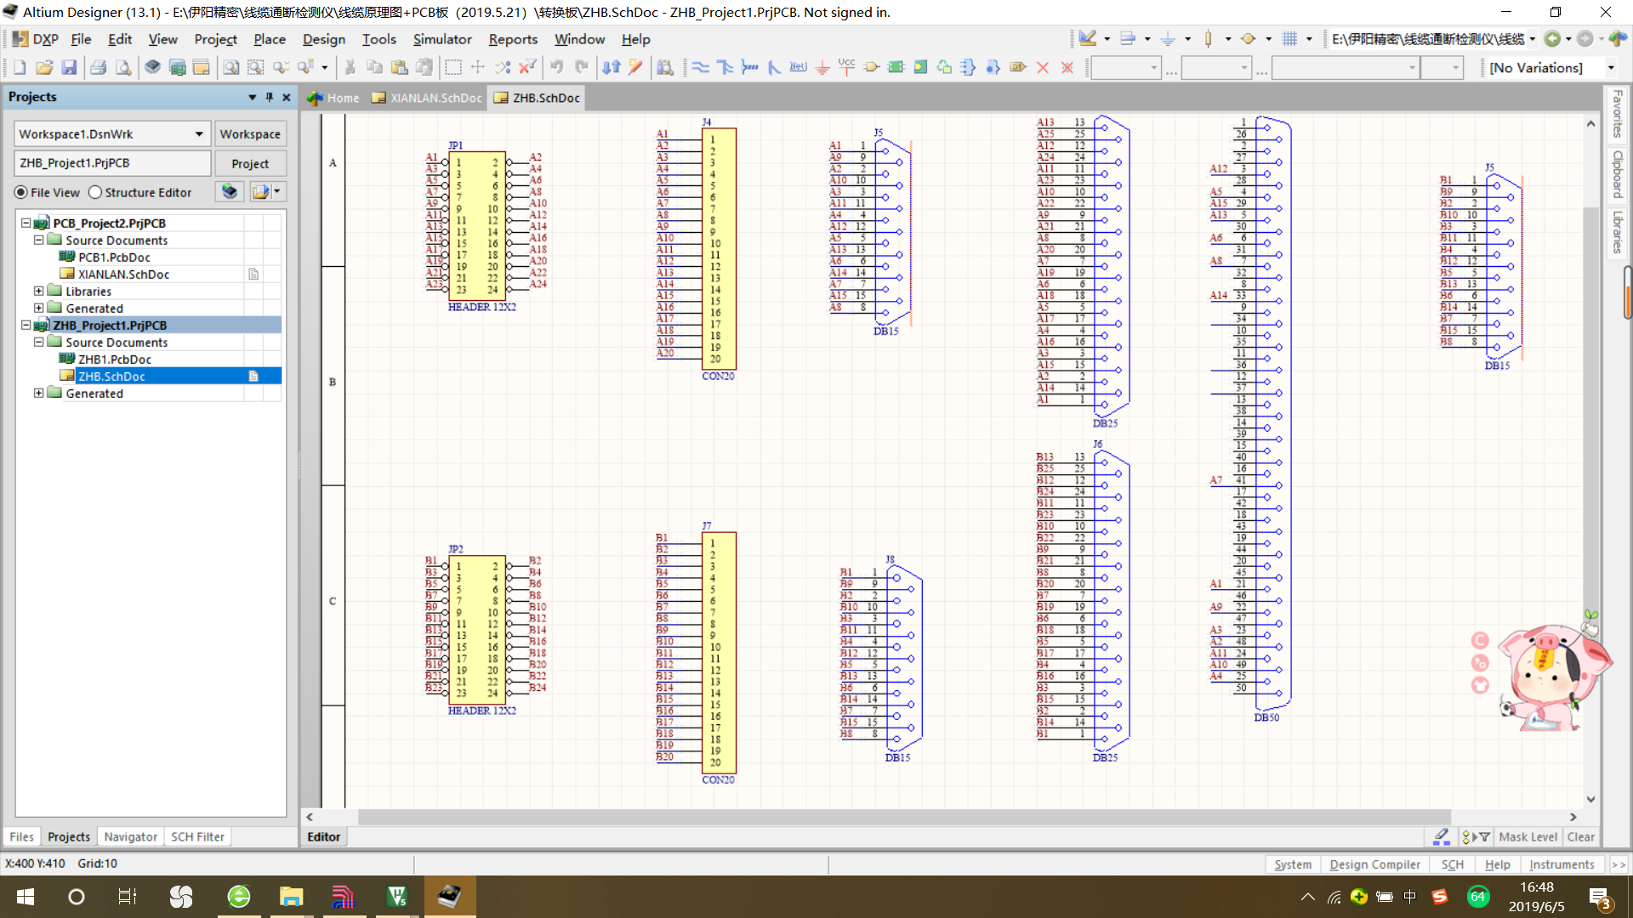Image resolution: width=1633 pixels, height=918 pixels.
Task: Cut the selection with scissors icon
Action: [x=350, y=67]
